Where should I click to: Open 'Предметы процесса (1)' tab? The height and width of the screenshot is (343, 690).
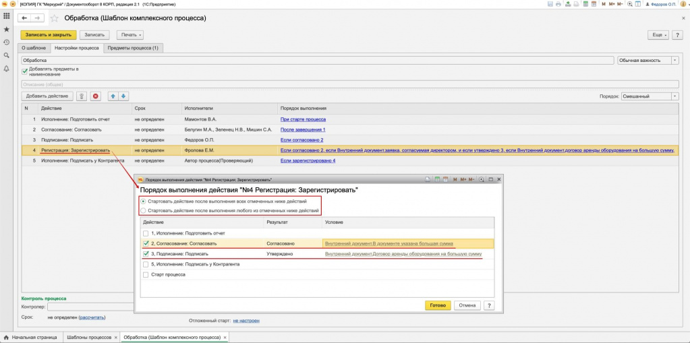tap(133, 49)
